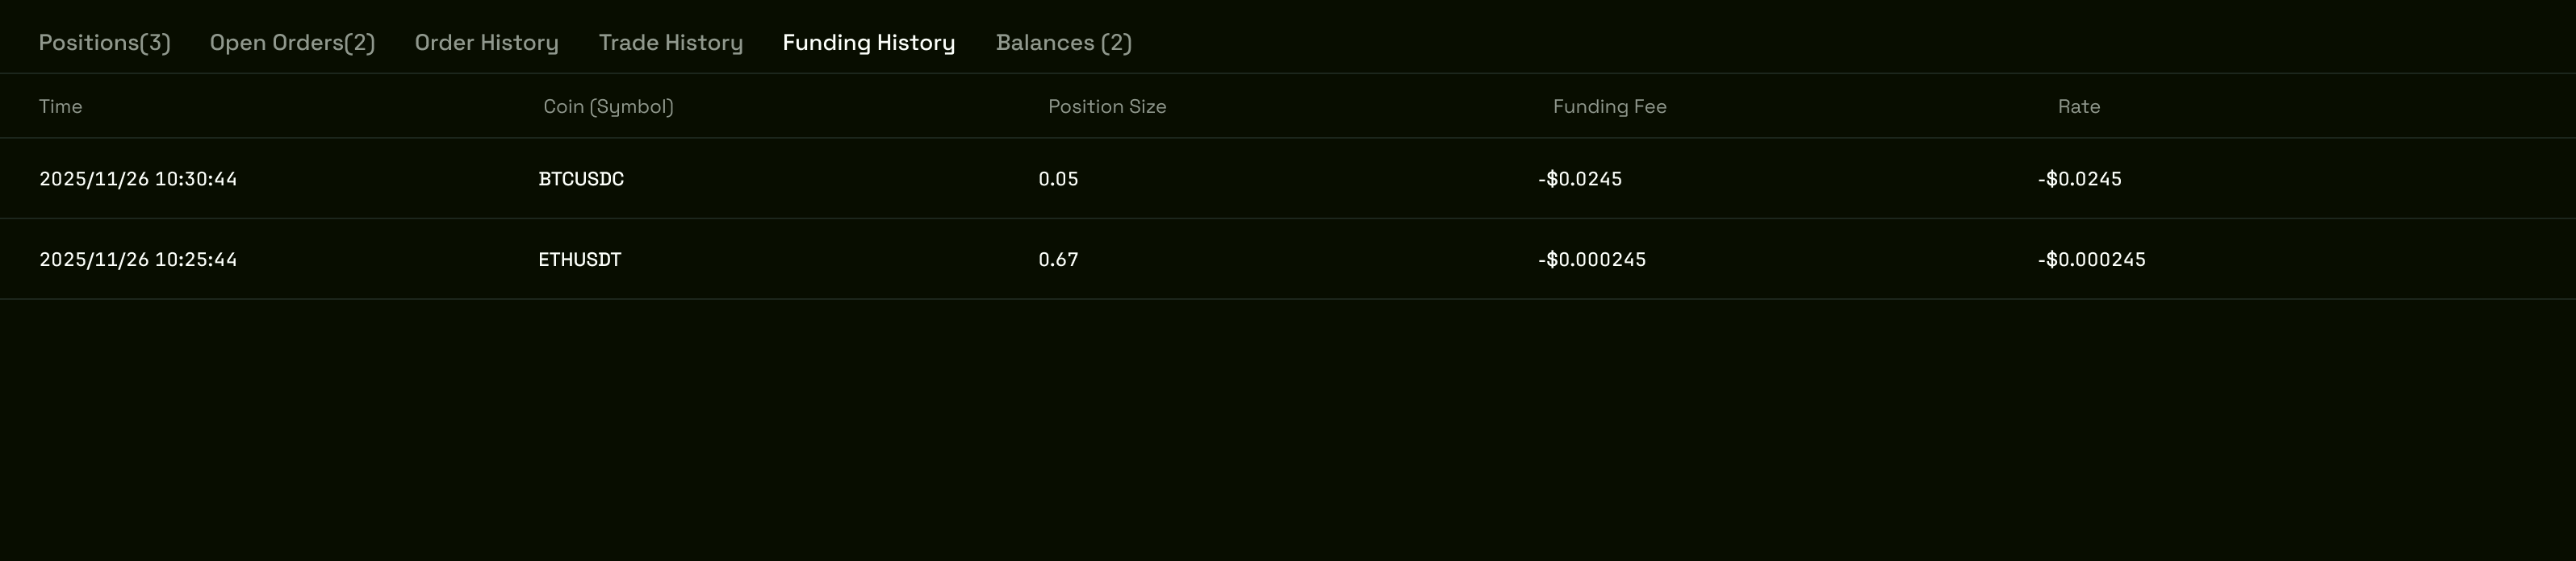The image size is (2576, 561).
Task: Click the Rate column header
Action: 2078,107
